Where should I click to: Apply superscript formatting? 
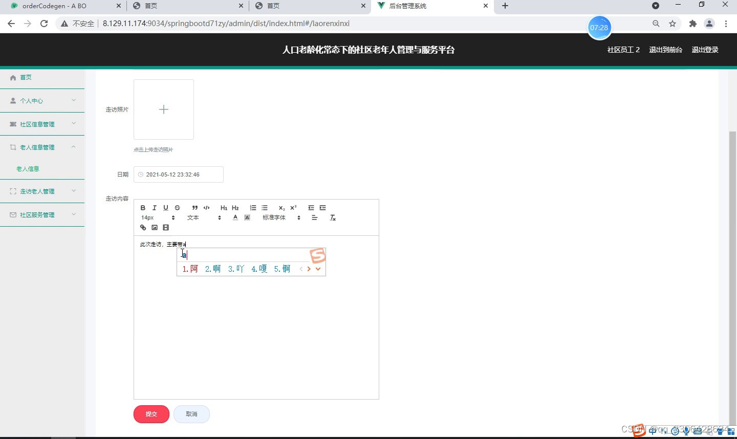(293, 208)
